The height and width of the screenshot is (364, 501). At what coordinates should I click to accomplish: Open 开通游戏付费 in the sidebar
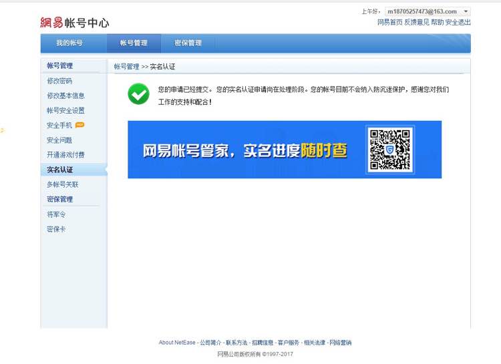pyautogui.click(x=65, y=155)
